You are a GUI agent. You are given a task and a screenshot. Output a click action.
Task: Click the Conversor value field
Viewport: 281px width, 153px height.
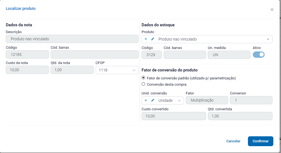point(251,100)
